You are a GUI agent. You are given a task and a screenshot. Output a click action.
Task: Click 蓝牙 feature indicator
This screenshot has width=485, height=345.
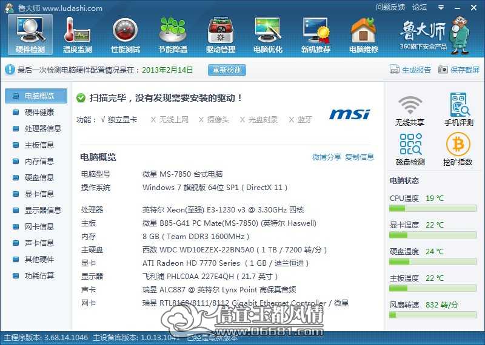[300, 119]
